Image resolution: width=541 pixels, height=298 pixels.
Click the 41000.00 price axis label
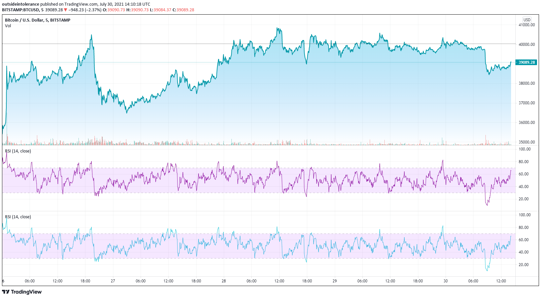pyautogui.click(x=527, y=25)
